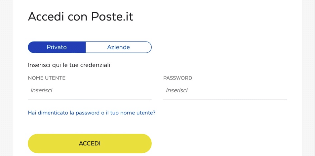
Task: Click the "Inserisci qui le tue credenziali" text
Action: click(69, 65)
